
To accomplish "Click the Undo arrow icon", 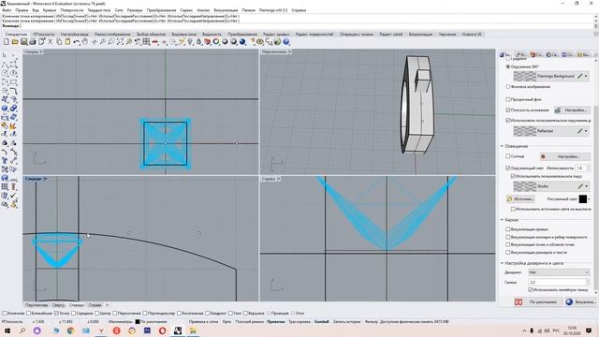I will (x=77, y=42).
